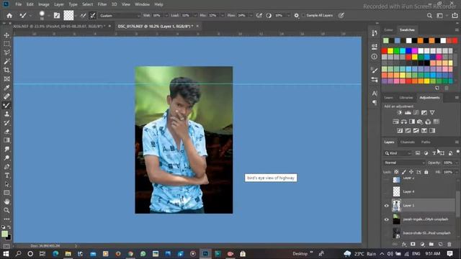Hide the josiah-ingels unsplash layer
This screenshot has width=461, height=259.
coord(386,219)
